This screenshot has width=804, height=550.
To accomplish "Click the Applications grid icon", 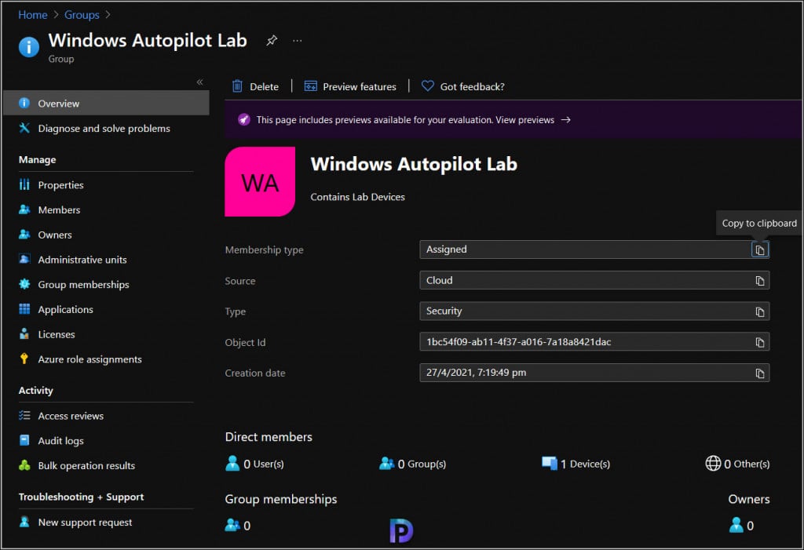I will click(24, 308).
